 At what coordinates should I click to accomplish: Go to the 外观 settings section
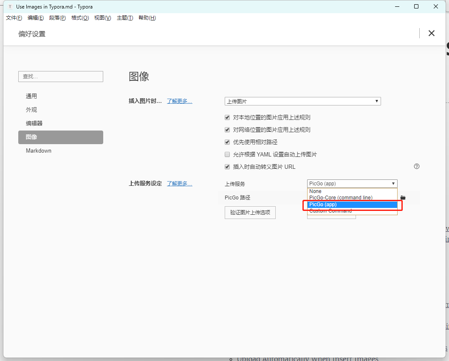point(61,110)
